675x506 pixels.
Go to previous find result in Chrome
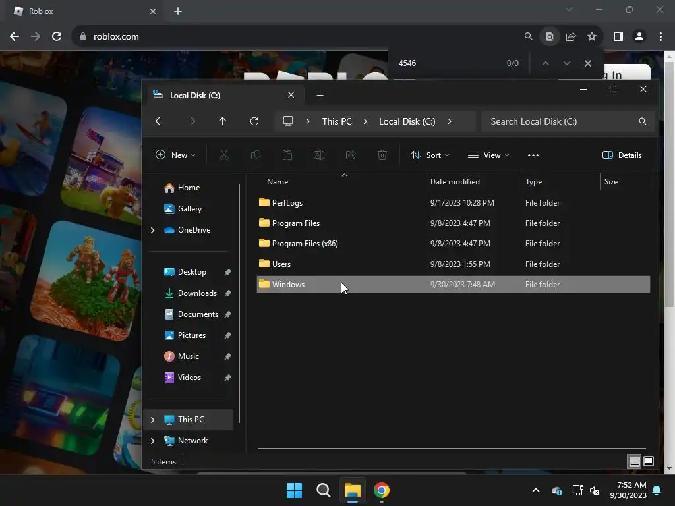545,63
